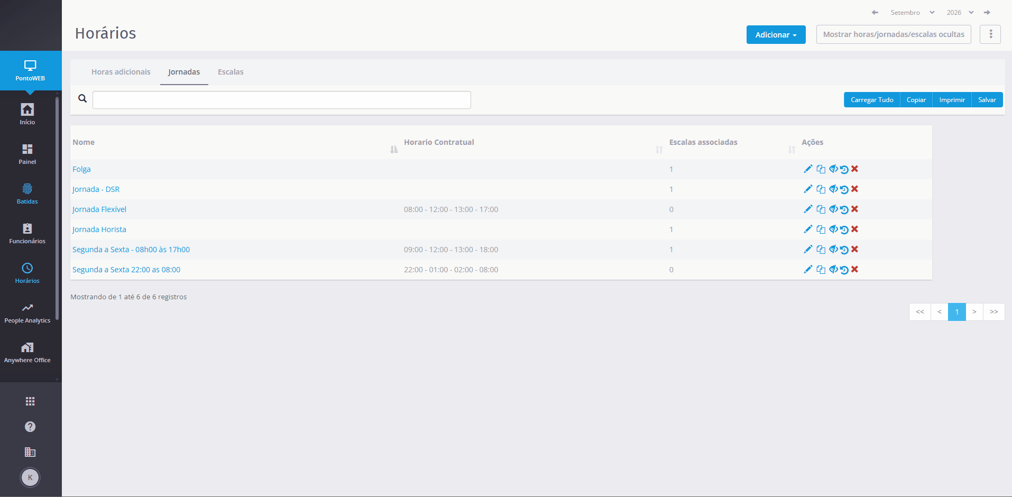Click the company building icon at sidebar bottom
The image size is (1012, 497).
(30, 452)
